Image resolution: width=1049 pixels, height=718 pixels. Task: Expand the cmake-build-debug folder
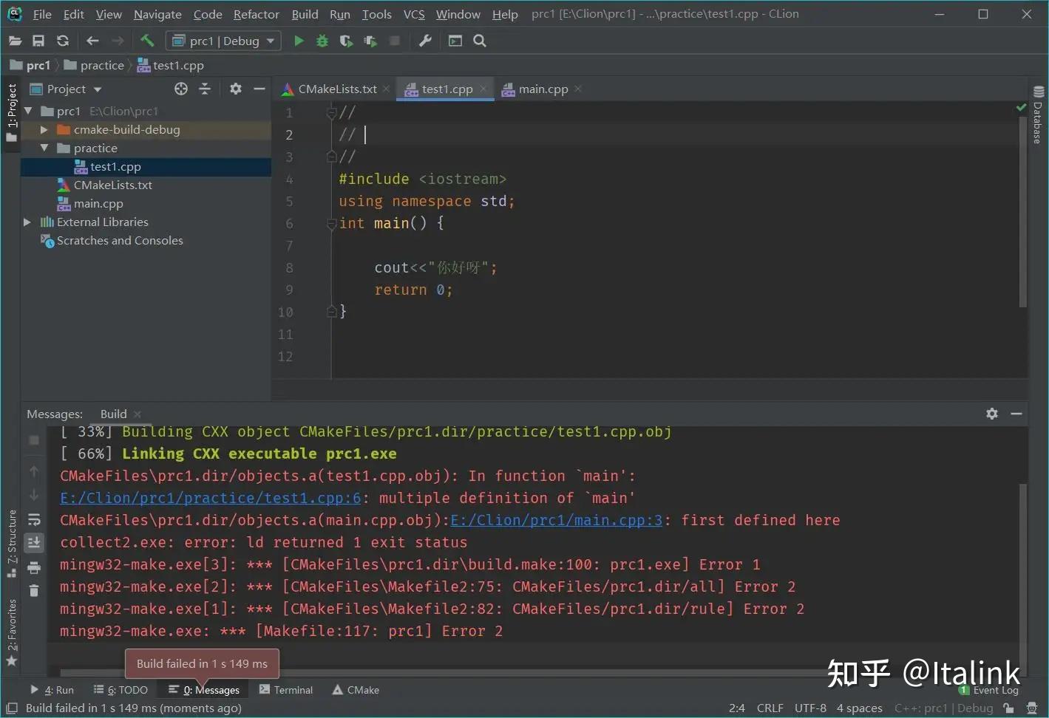tap(44, 130)
